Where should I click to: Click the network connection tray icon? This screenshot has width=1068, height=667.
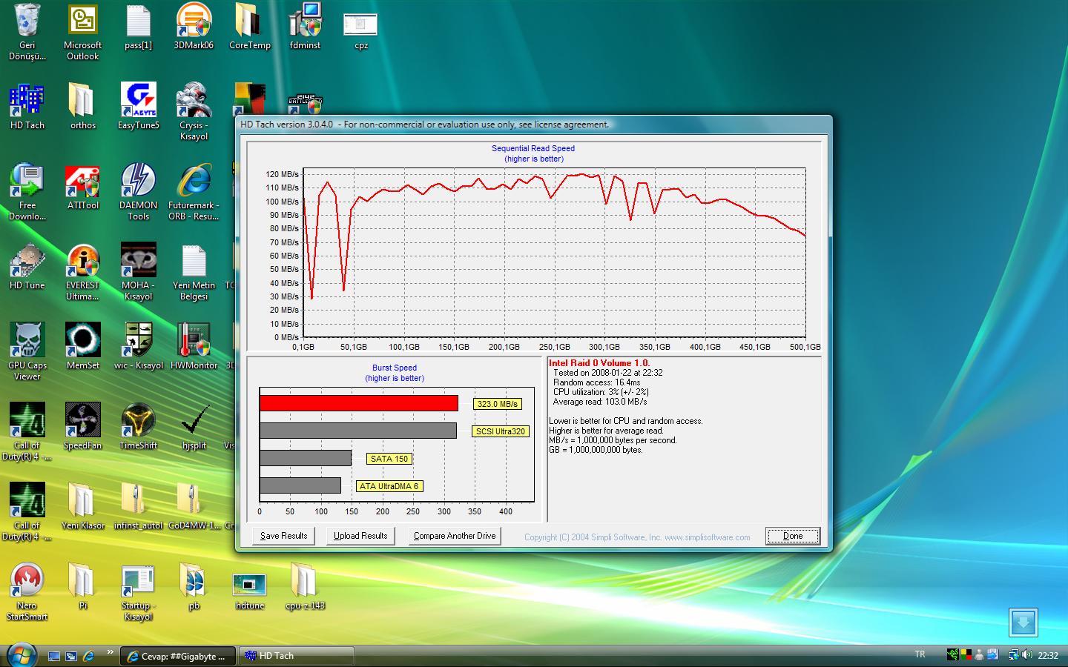click(x=1013, y=654)
